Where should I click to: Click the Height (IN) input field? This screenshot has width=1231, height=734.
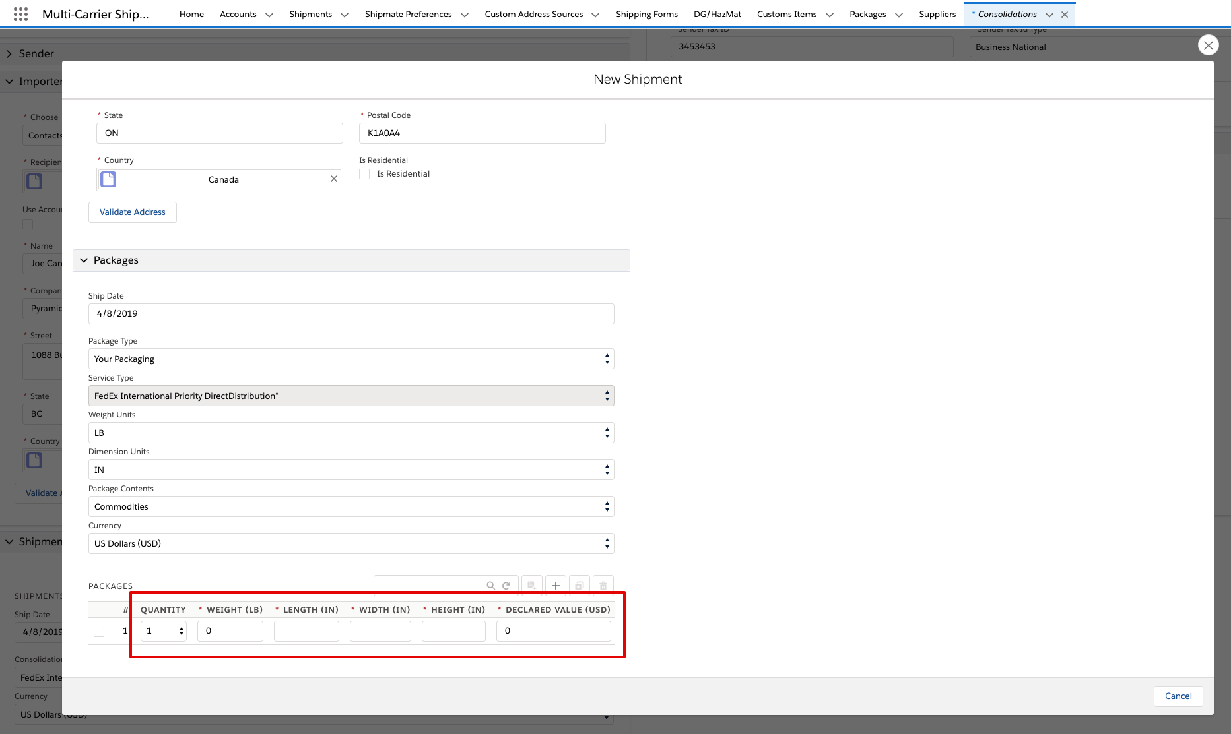(x=453, y=631)
